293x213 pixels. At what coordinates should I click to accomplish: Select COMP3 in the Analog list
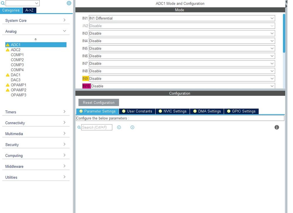[17, 65]
